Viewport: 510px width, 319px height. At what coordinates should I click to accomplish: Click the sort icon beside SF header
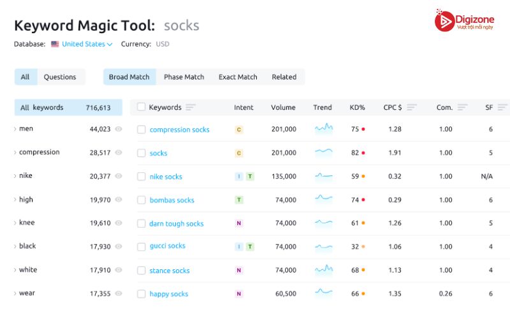tap(502, 107)
